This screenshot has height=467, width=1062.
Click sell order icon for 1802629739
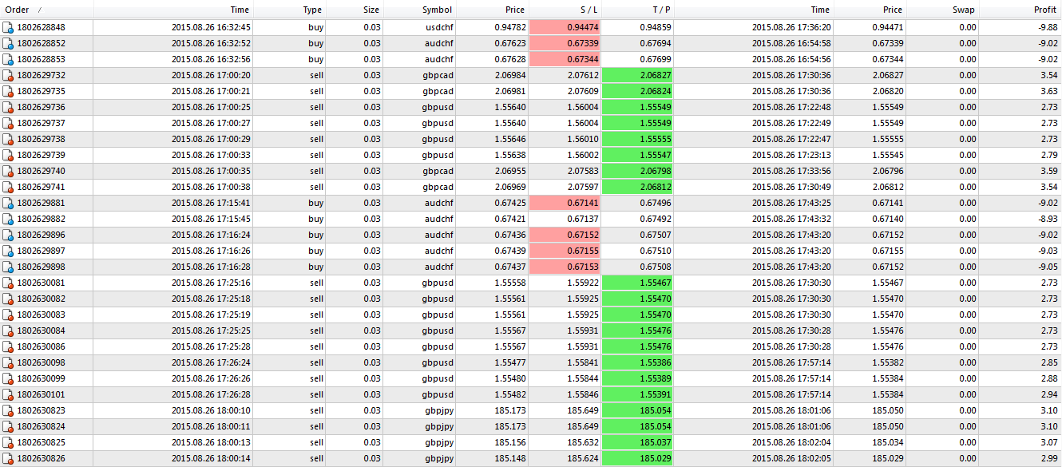8,155
